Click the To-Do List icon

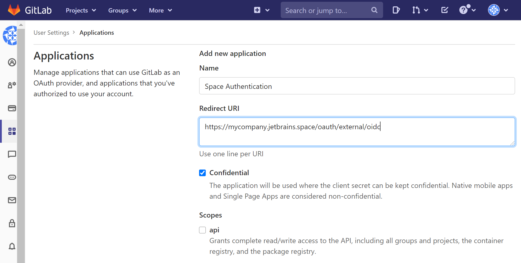click(444, 10)
